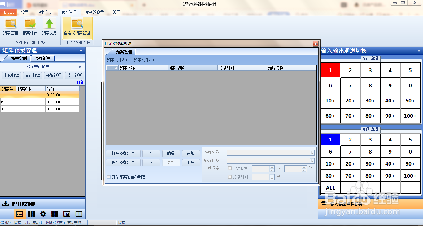
Task: Click the 追加 button
Action: [x=191, y=154]
